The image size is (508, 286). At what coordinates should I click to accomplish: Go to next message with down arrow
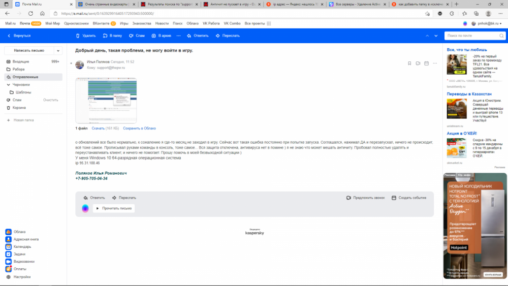[x=435, y=36]
